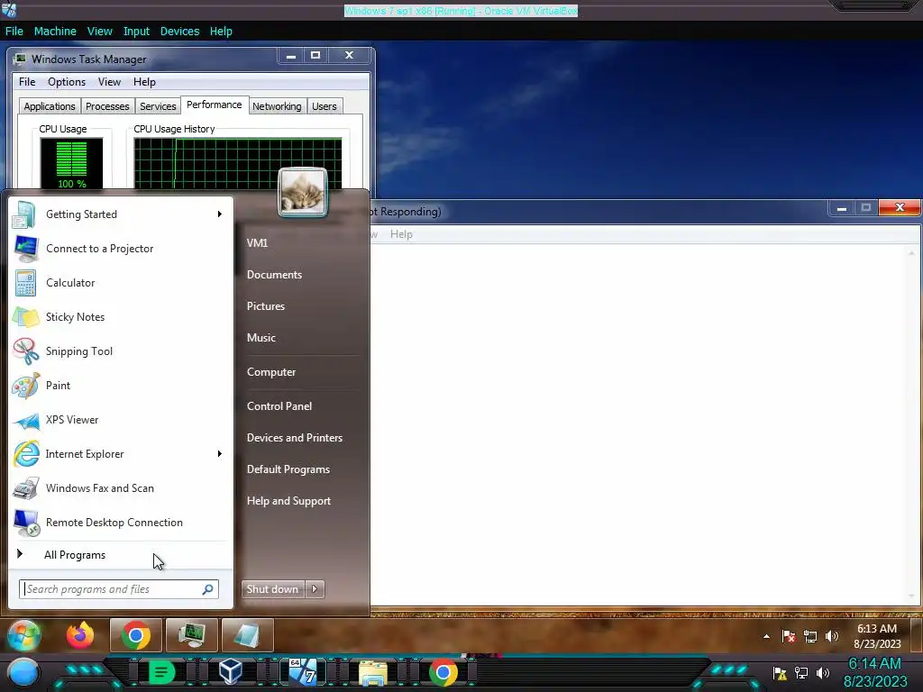Screen dimensions: 923x692
Task: Switch to Networking tab in Task Manager
Action: (x=277, y=106)
